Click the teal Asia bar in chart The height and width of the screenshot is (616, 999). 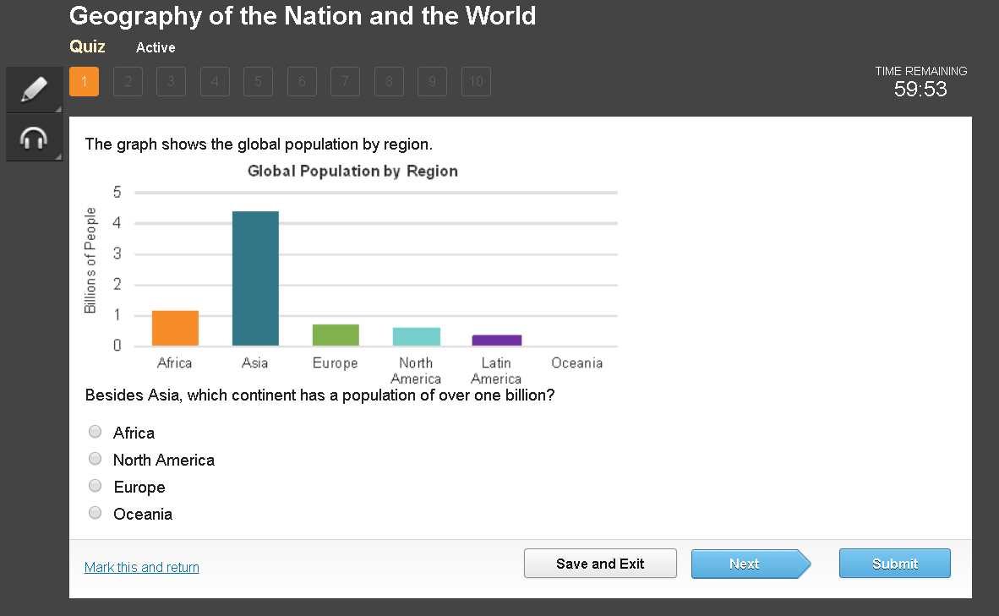point(255,278)
